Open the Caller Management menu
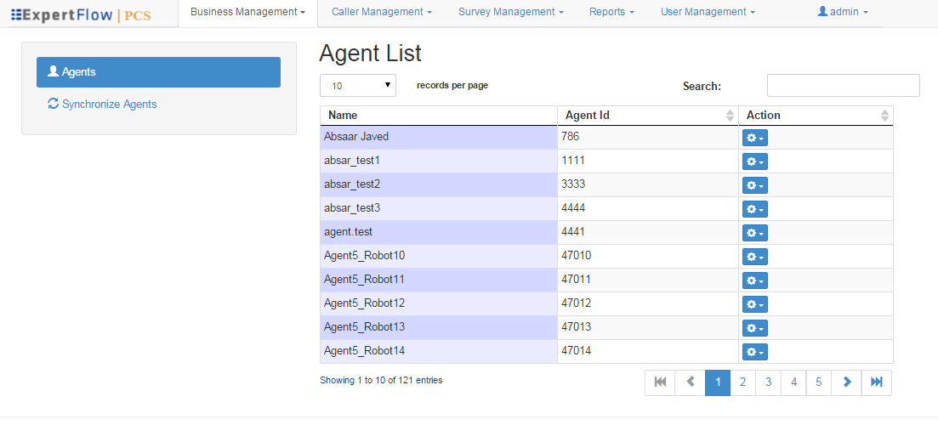Viewport: 938px width, 425px height. [x=381, y=12]
